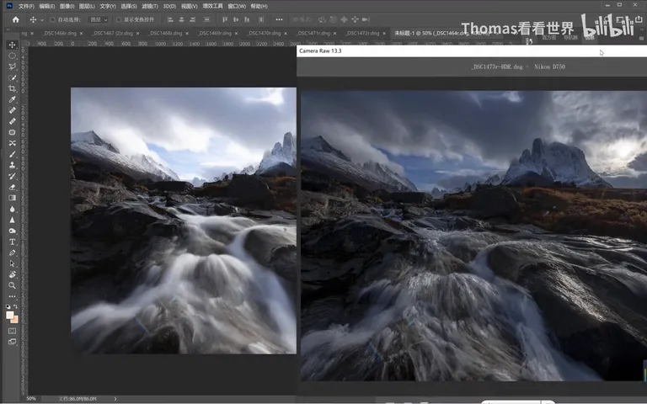Image resolution: width=647 pixels, height=404 pixels.
Task: Close the _DSC1469r.dng document tab
Action: coord(237,34)
